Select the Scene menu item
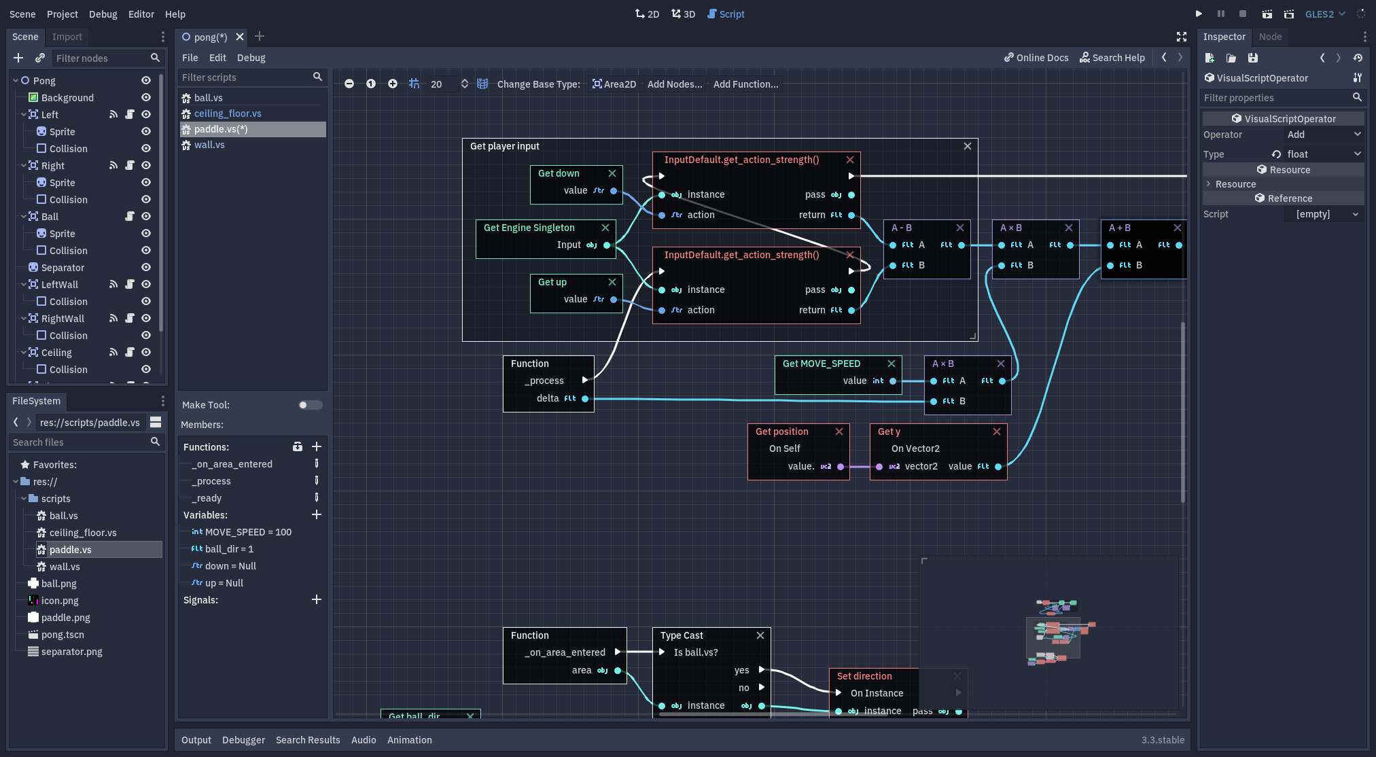Screen dimensions: 1376x757 pos(23,14)
